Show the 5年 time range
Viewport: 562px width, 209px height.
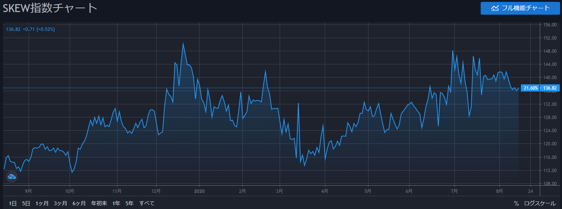coord(129,203)
